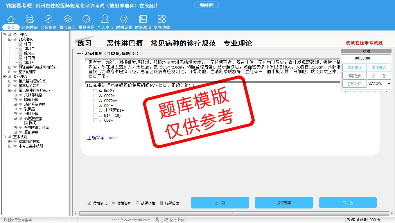Image resolution: width=395 pixels, height=223 pixels.
Task: Click 切换科目 button at top
Action: [206, 5]
